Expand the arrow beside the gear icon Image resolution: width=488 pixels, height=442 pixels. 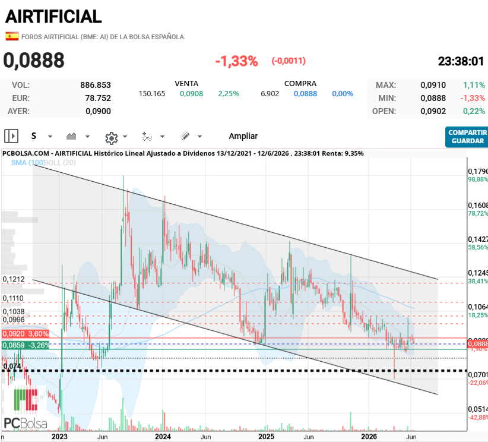125,137
